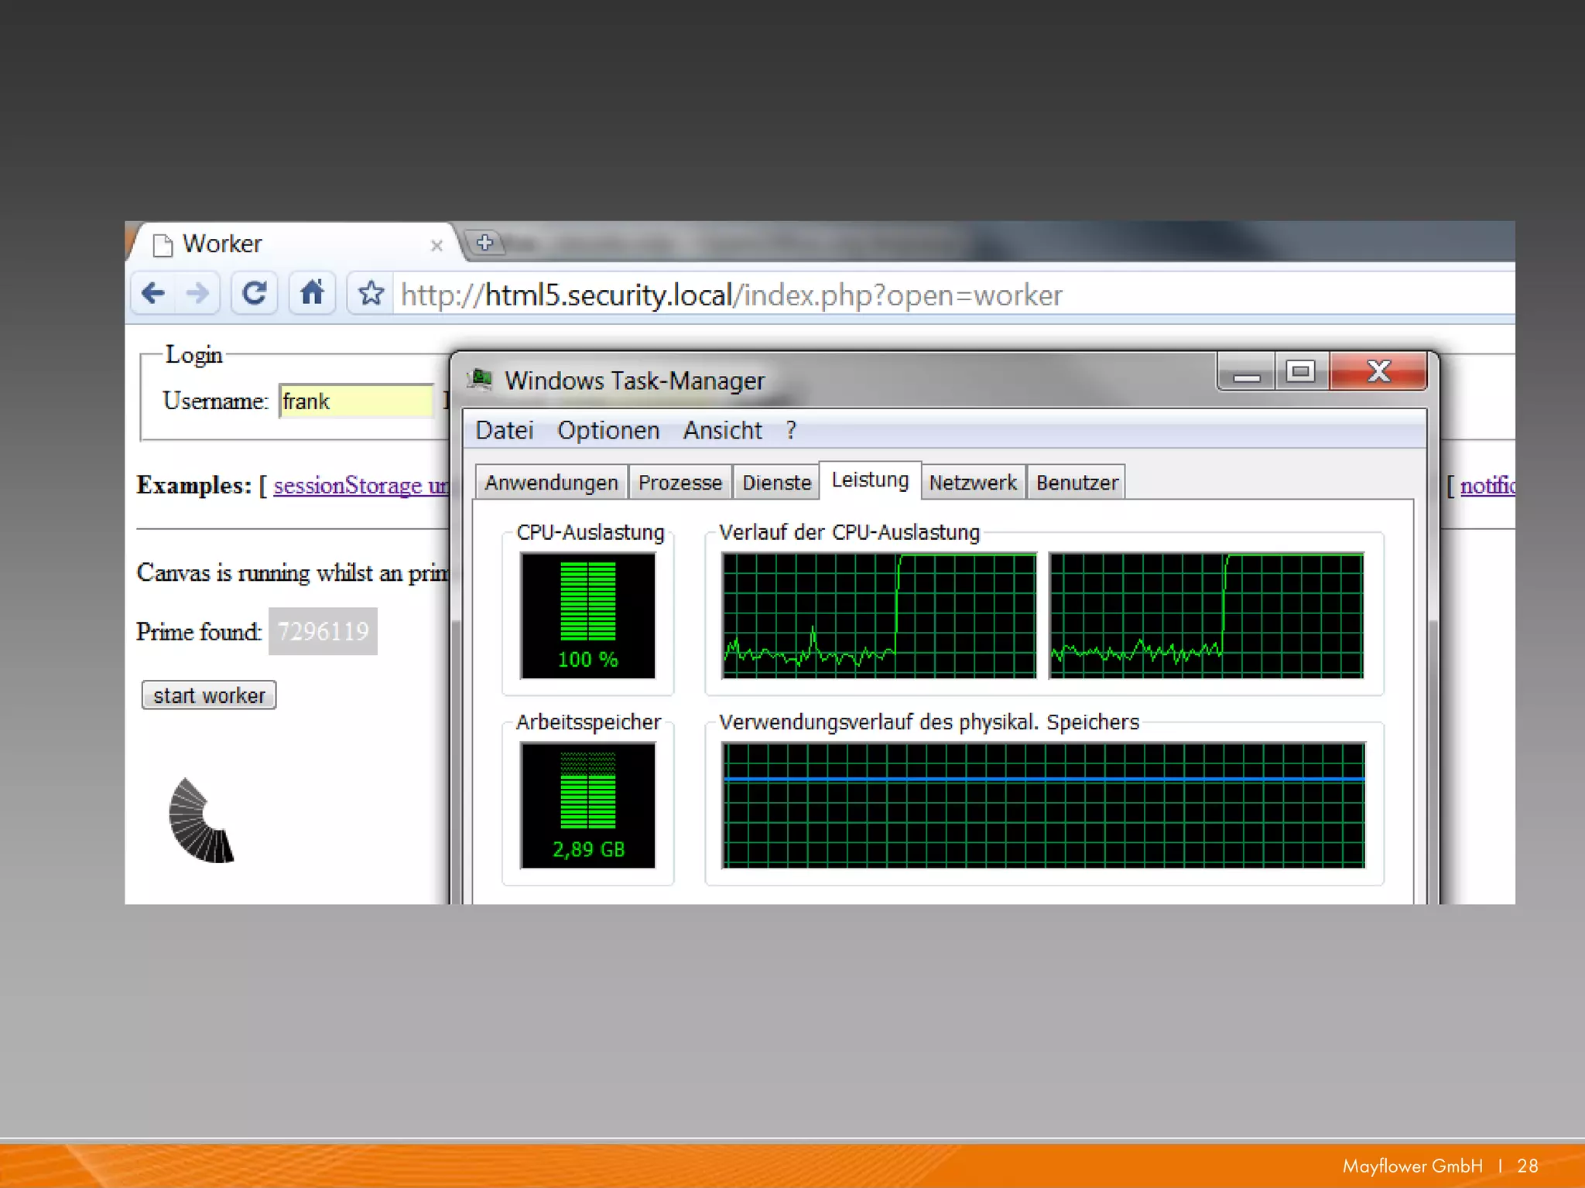Click the browser back arrow
This screenshot has width=1585, height=1188.
[x=153, y=293]
